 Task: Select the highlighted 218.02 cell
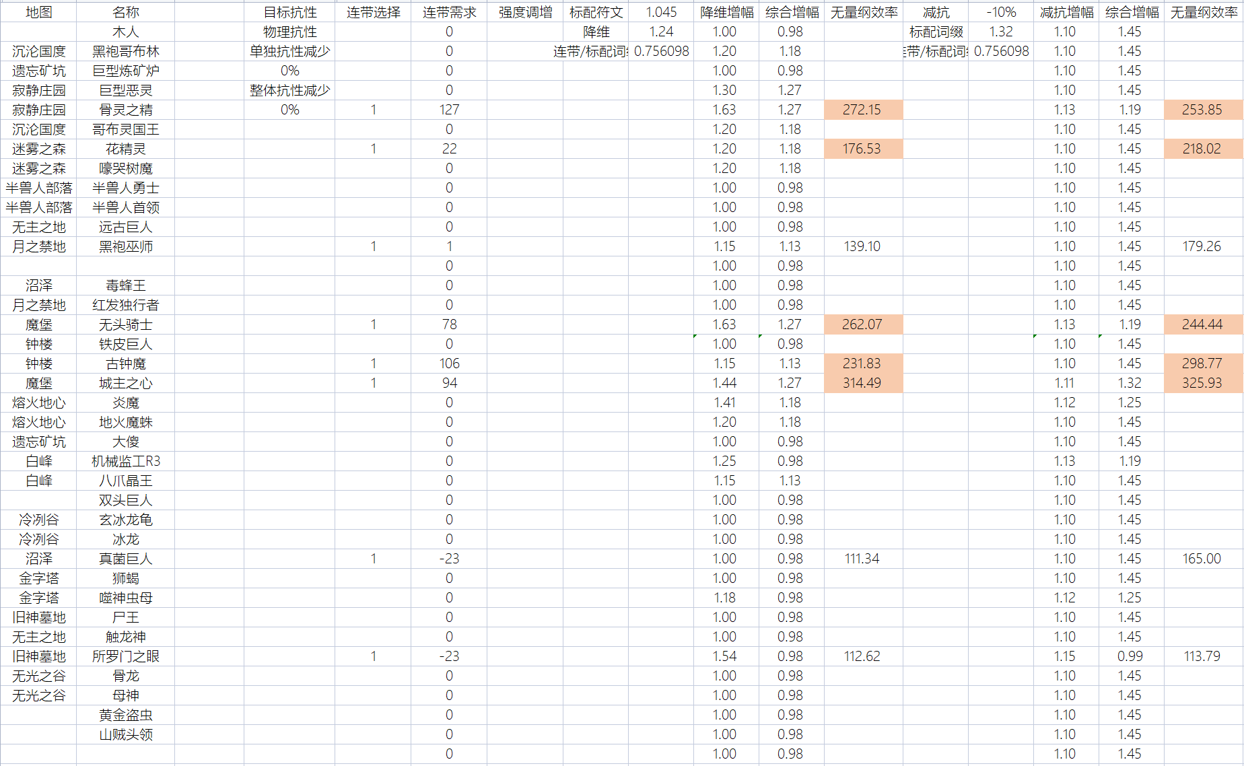1204,149
